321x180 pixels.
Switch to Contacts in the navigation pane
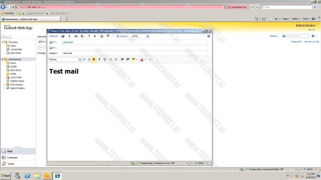coord(12,158)
